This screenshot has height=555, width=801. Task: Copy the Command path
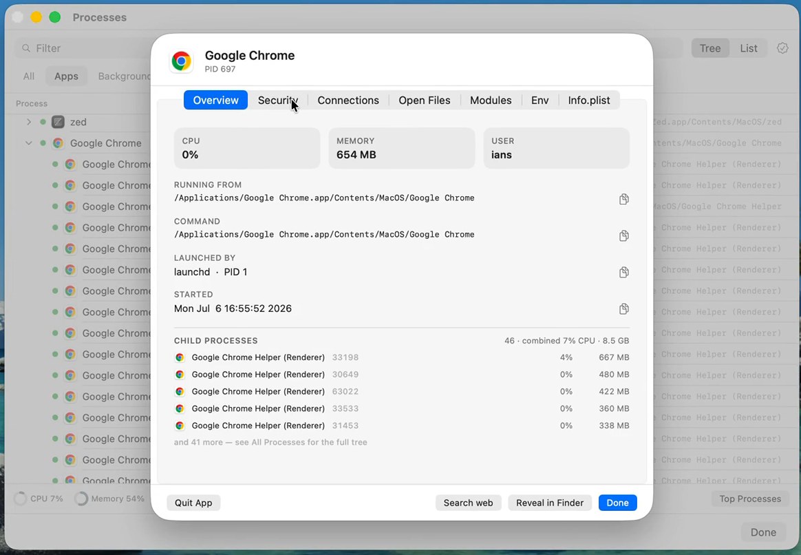click(623, 235)
